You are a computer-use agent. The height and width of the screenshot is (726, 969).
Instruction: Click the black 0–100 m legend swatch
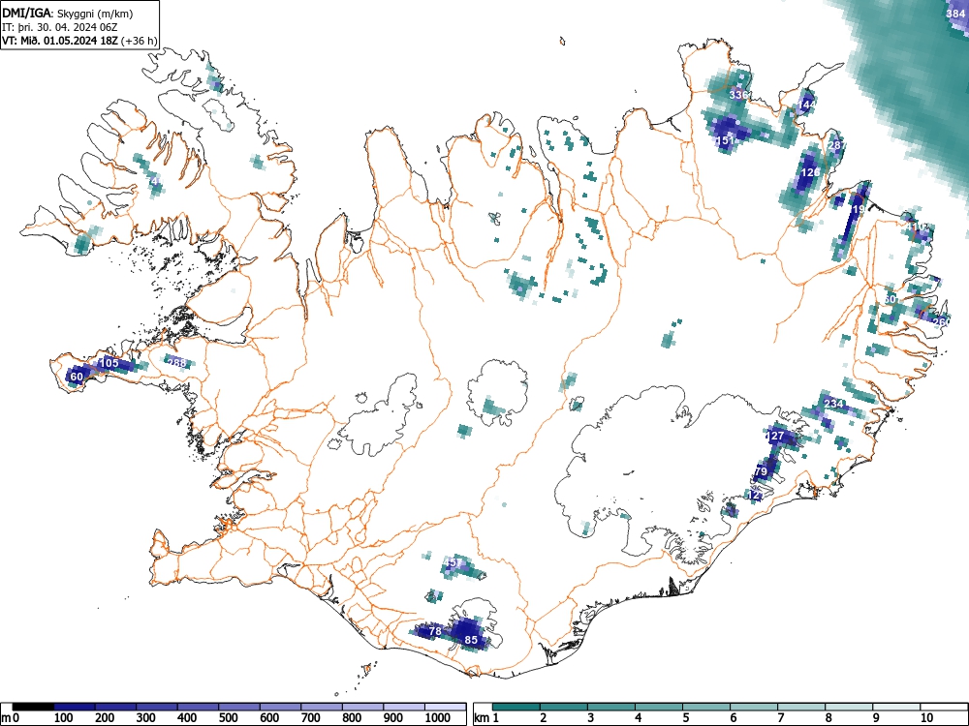click(x=33, y=707)
